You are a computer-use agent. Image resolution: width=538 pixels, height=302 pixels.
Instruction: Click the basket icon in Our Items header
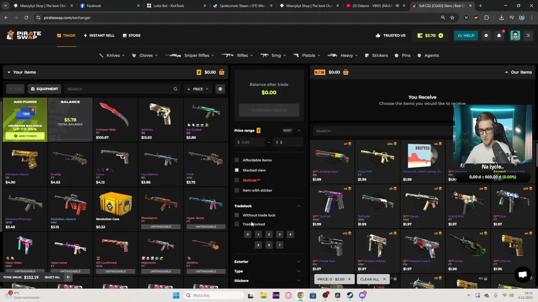coord(345,72)
